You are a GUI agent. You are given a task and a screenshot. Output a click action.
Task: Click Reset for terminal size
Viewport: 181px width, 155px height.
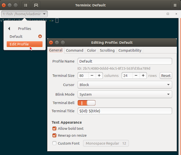pyautogui.click(x=166, y=76)
